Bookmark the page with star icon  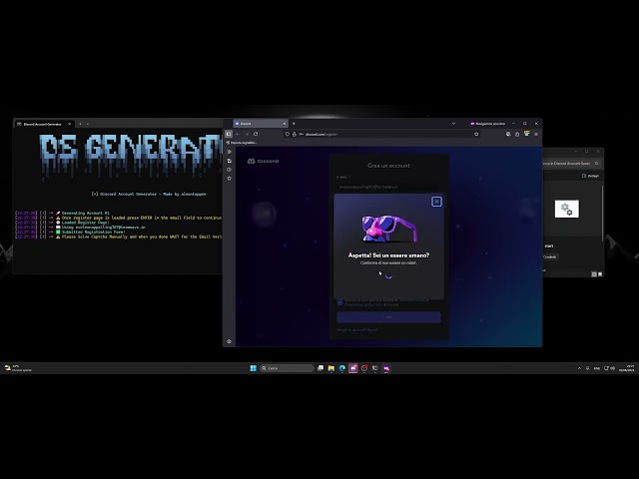tap(476, 134)
